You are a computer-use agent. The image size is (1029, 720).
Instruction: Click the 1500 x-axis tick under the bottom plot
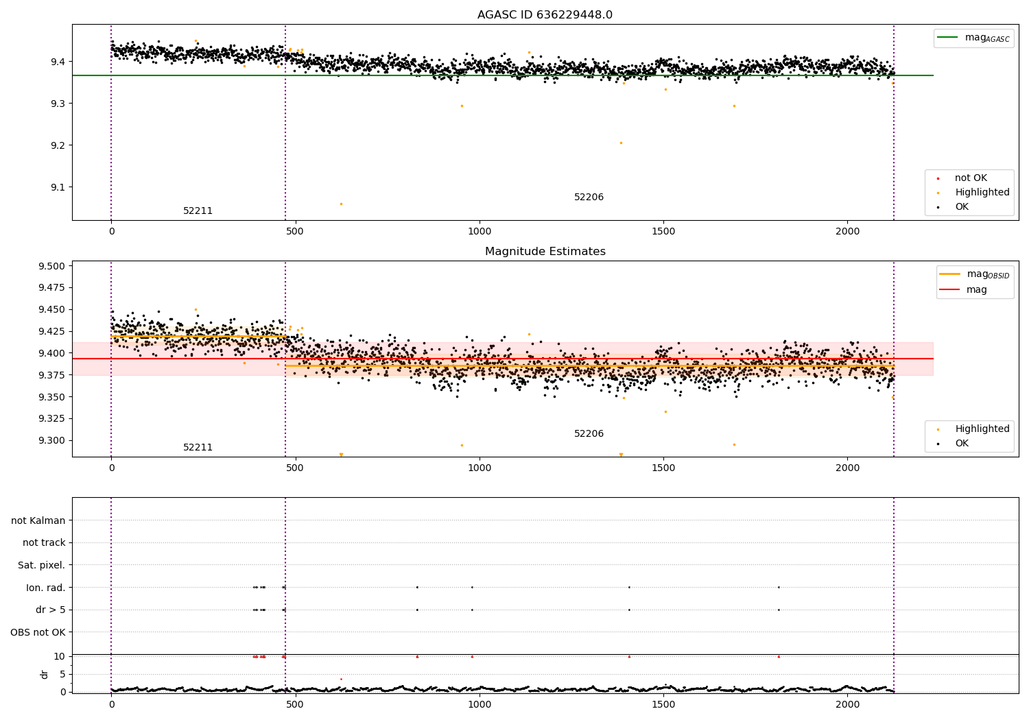pyautogui.click(x=663, y=704)
